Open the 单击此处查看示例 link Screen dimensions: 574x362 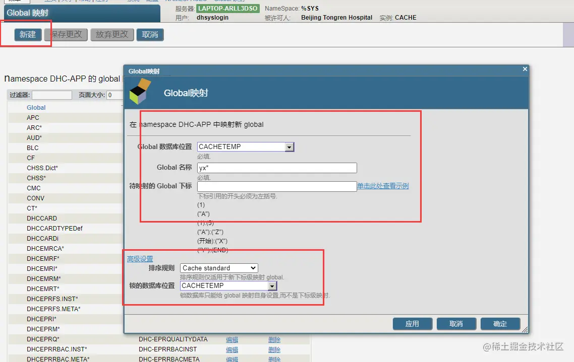[382, 186]
